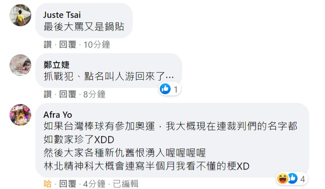Expand truncated text ellipsis in 鄭立婕's comment
Image resolution: width=325 pixels, height=189 pixels.
point(170,77)
